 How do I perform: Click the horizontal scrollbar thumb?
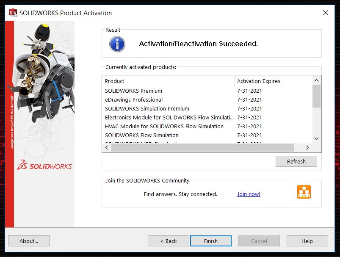(x=202, y=147)
